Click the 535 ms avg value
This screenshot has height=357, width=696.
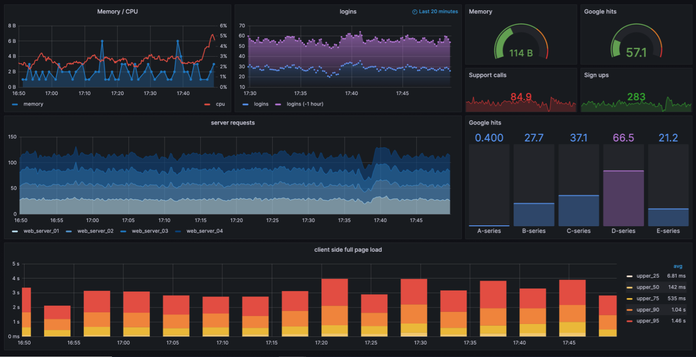(677, 298)
